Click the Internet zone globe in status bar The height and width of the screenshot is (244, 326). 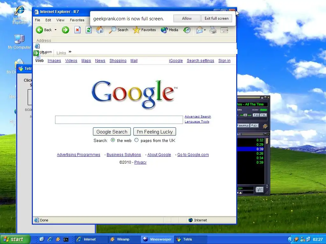190,220
